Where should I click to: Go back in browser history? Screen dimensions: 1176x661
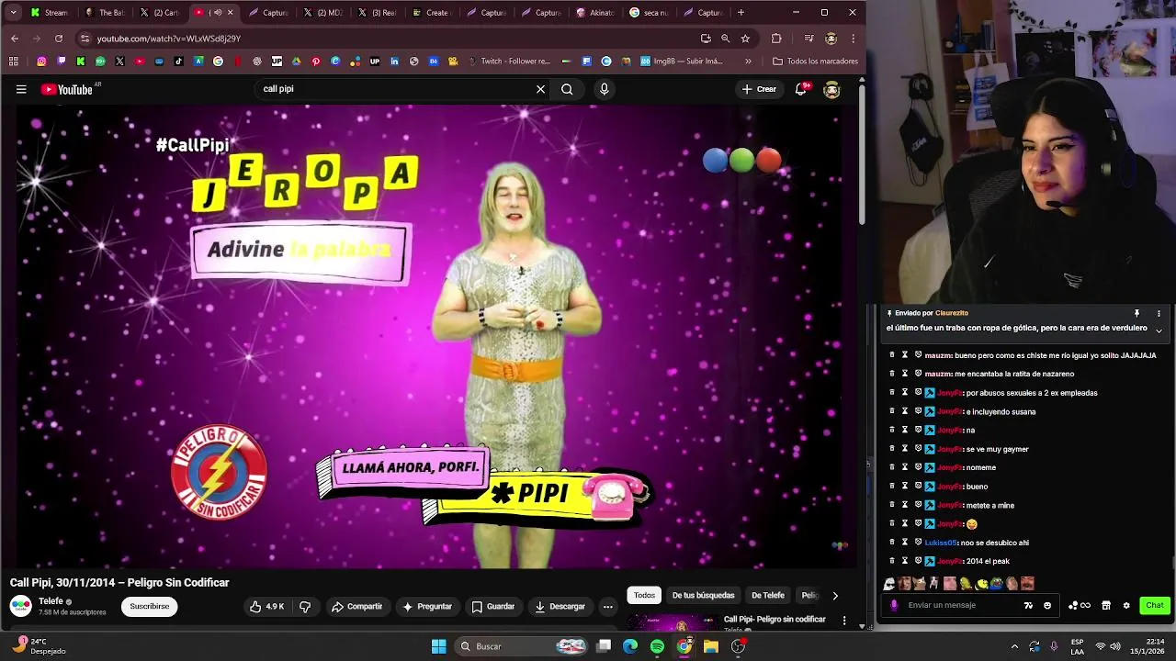pos(15,39)
